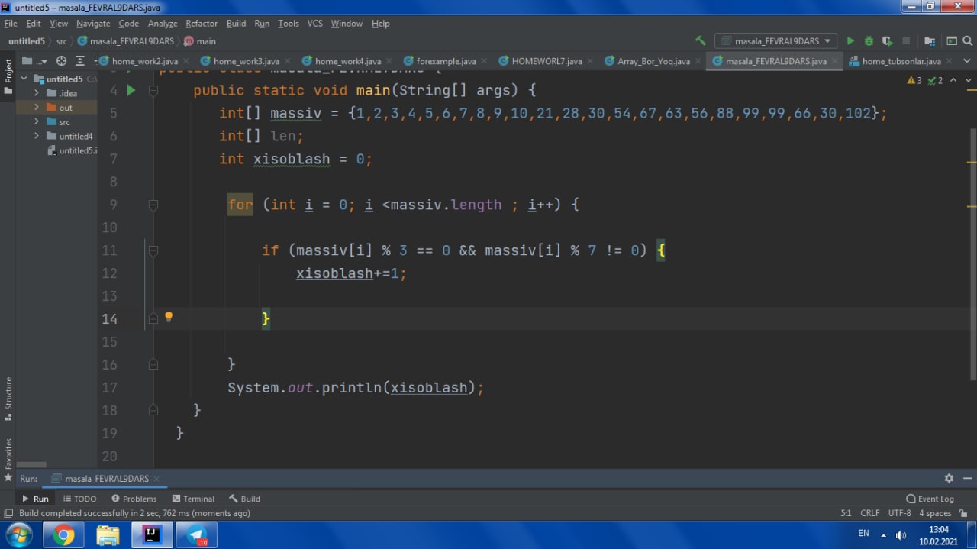Open the TODO tool window button

tap(79, 499)
